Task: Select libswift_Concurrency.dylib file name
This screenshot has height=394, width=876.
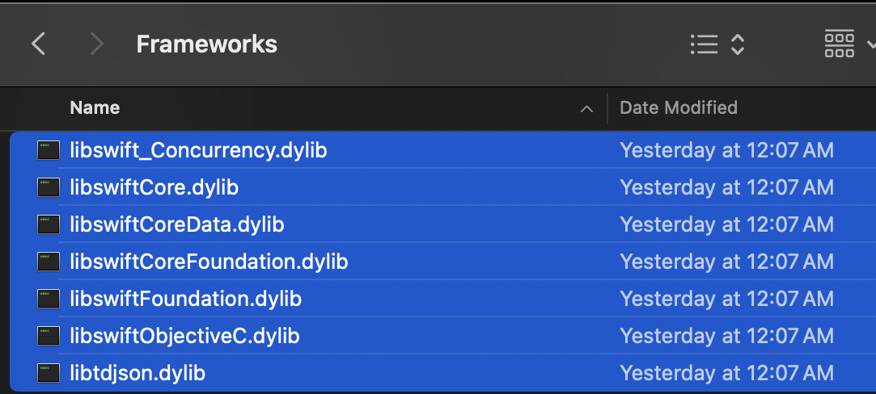Action: click(198, 150)
